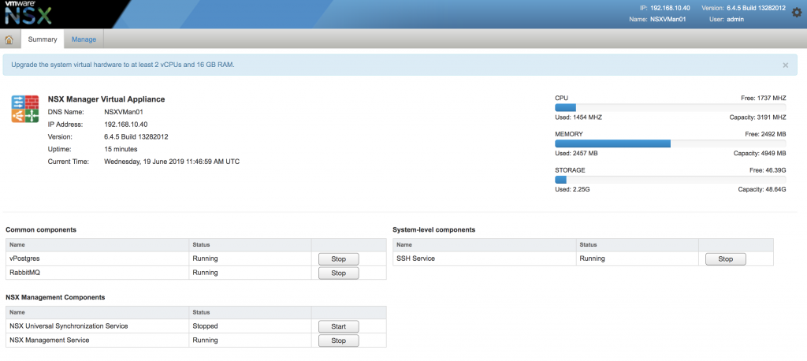Click the VMware NSX logo
Screen dimensions: 807x361
[x=28, y=13]
